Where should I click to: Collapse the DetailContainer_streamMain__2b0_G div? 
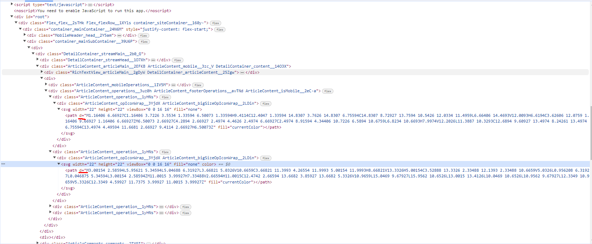pos(33,53)
